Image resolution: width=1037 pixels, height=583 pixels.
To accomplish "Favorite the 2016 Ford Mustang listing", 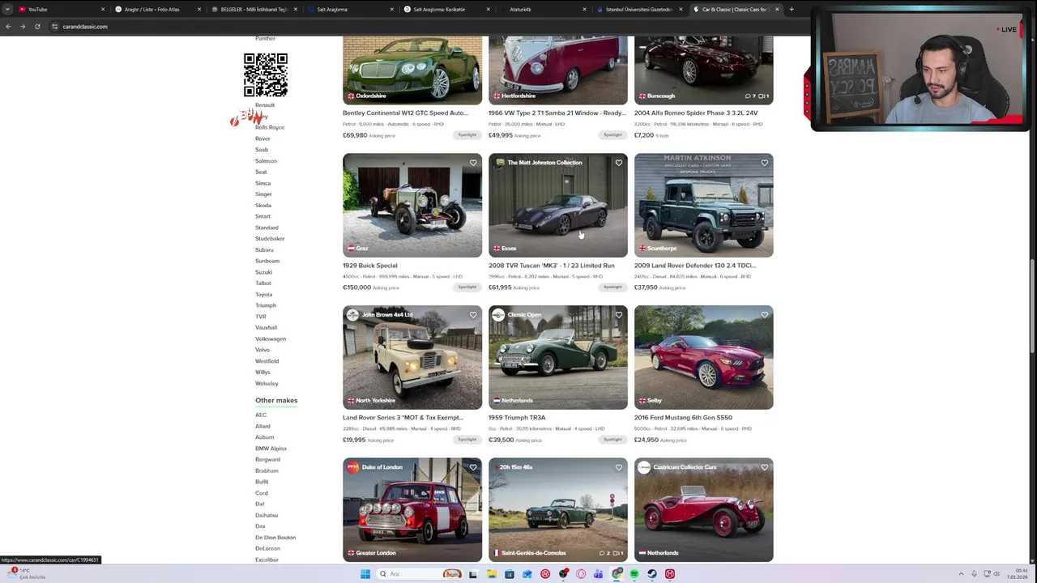I will (765, 315).
